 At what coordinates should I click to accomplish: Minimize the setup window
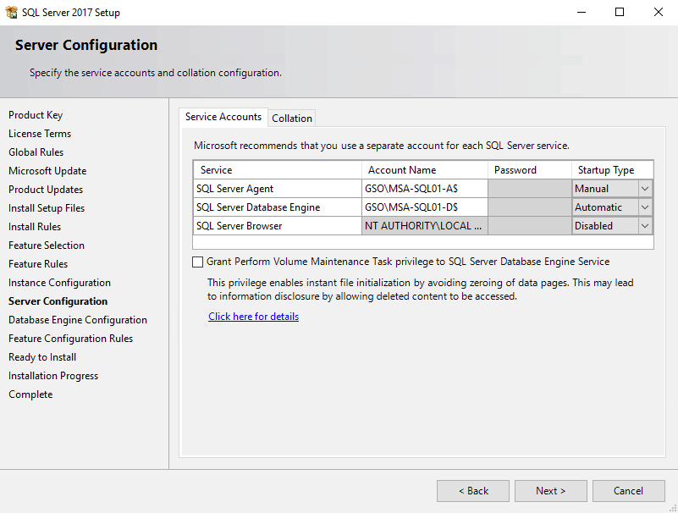[582, 12]
